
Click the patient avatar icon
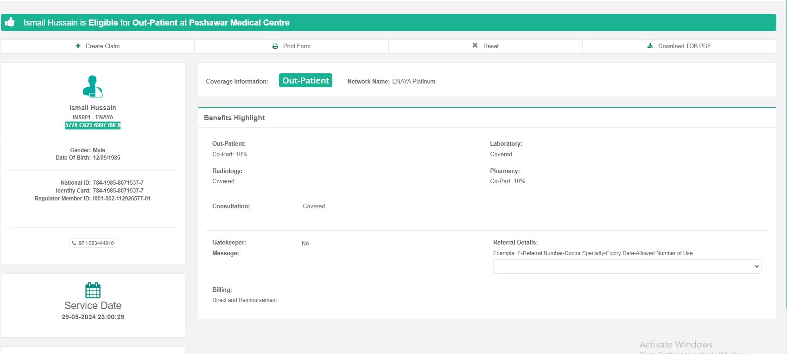tap(93, 86)
